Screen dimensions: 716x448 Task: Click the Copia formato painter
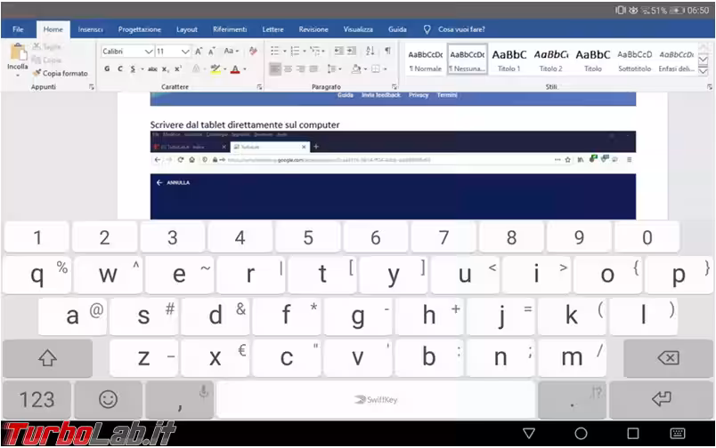(61, 73)
